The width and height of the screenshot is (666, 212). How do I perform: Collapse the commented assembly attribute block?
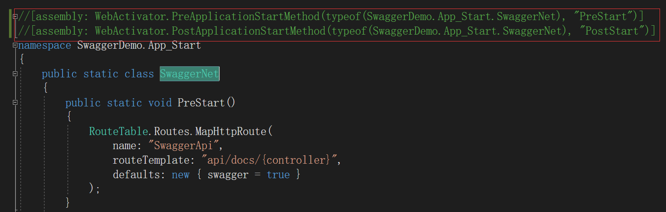[x=15, y=17]
